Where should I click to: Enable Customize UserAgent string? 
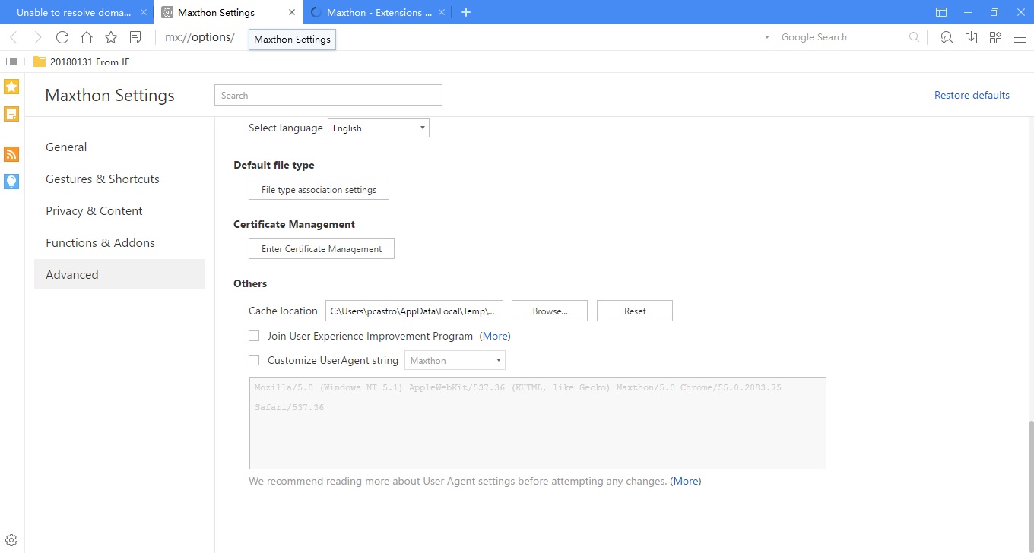(254, 360)
